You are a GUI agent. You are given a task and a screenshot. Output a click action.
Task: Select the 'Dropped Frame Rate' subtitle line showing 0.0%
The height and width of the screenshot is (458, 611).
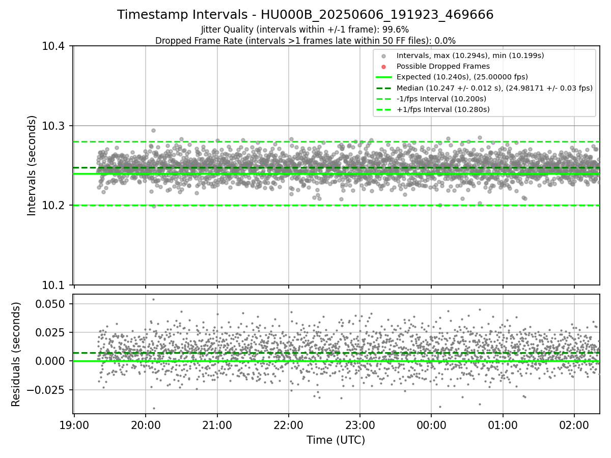pos(305,41)
